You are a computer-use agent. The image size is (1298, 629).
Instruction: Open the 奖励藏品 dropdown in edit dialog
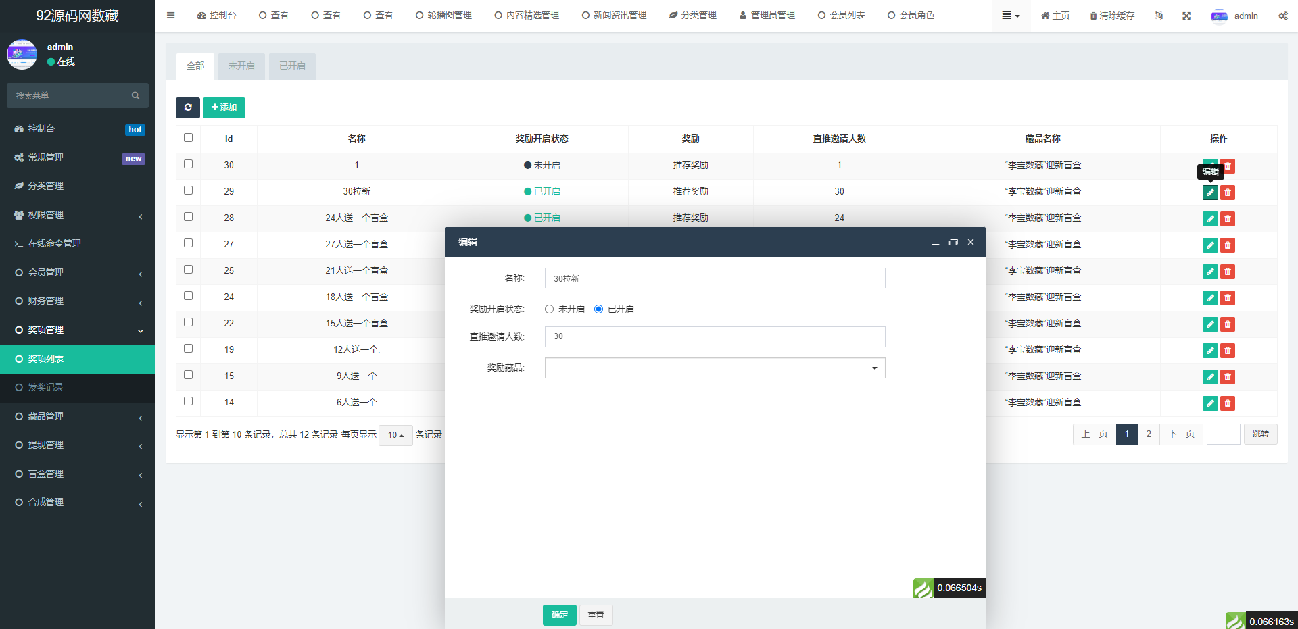715,368
